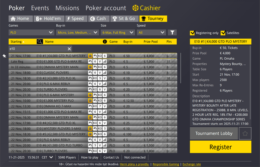This screenshot has width=260, height=167.
Task: Toggle the Registering only checkbox
Action: (192, 33)
